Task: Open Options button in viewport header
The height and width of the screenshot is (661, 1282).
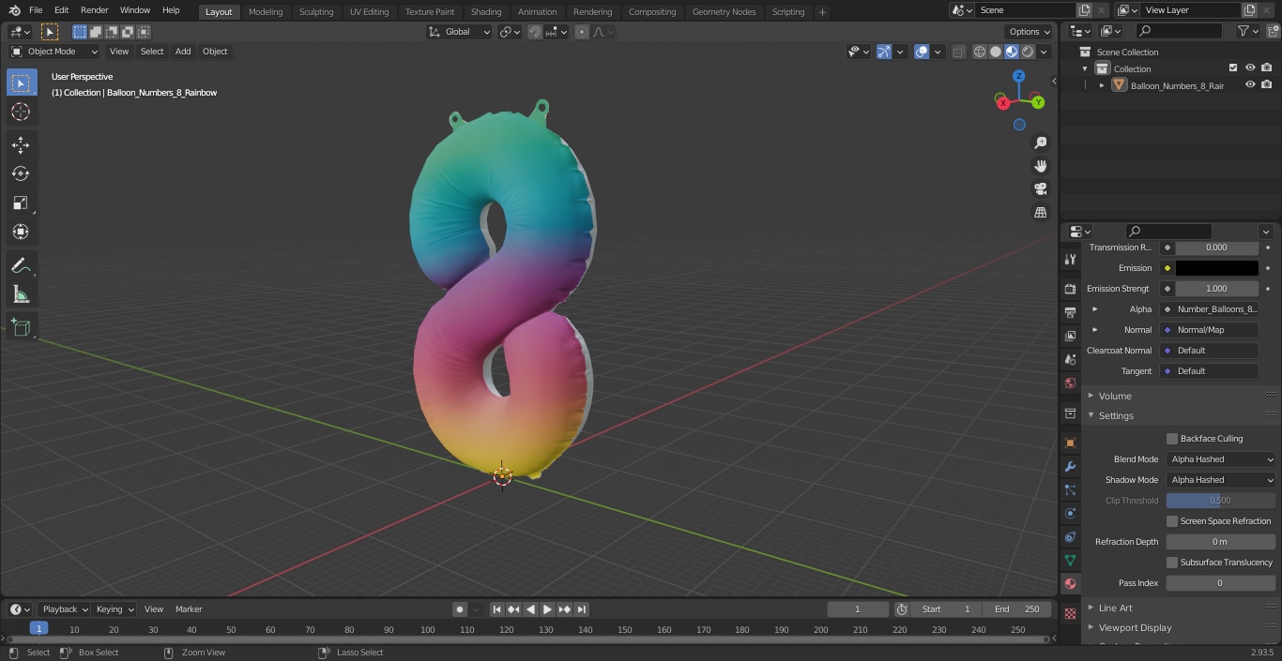Action: point(1030,32)
